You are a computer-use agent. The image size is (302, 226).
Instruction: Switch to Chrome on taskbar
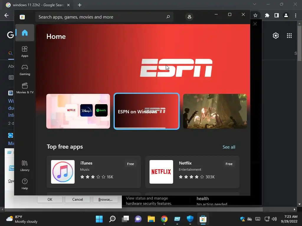coord(164,219)
